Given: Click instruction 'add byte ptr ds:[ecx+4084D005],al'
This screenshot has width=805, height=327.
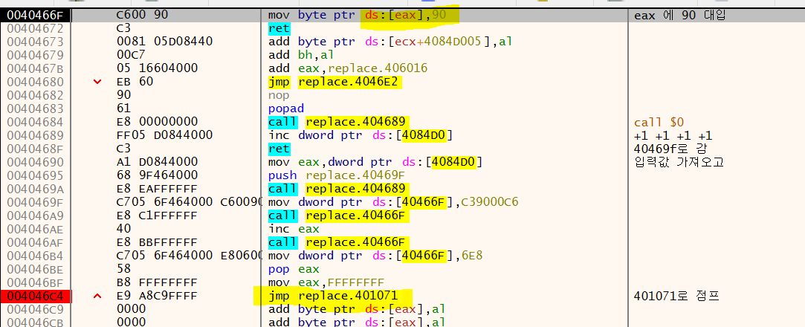Looking at the screenshot, I should 390,42.
